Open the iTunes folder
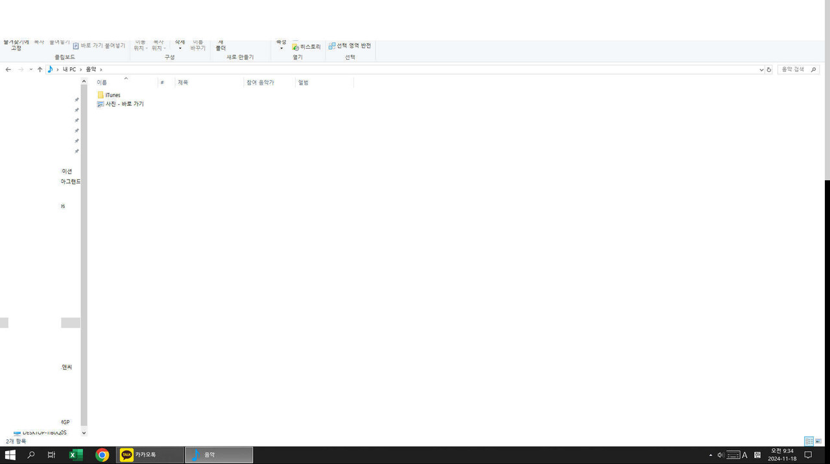The image size is (830, 464). (112, 95)
